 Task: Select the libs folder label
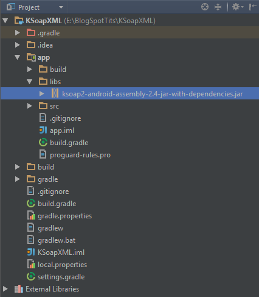[55, 82]
